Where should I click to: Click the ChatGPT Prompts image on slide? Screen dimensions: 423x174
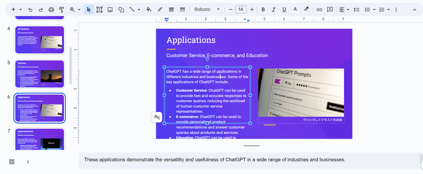[x=301, y=92]
